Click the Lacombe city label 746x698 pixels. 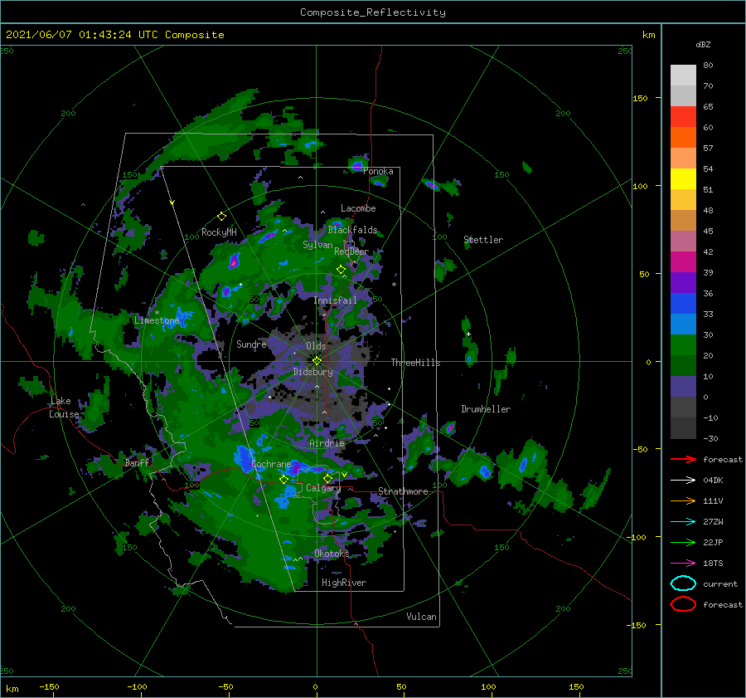358,208
